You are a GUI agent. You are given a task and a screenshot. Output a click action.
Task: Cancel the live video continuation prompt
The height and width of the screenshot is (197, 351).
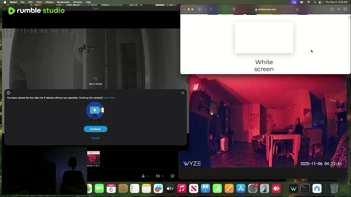[95, 138]
